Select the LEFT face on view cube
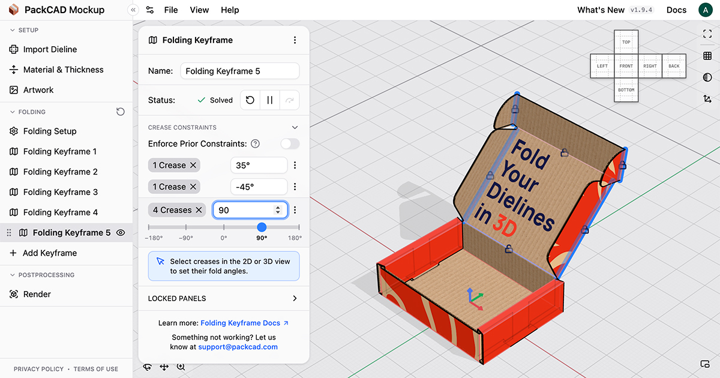Viewport: 720px width, 378px height. click(x=602, y=66)
